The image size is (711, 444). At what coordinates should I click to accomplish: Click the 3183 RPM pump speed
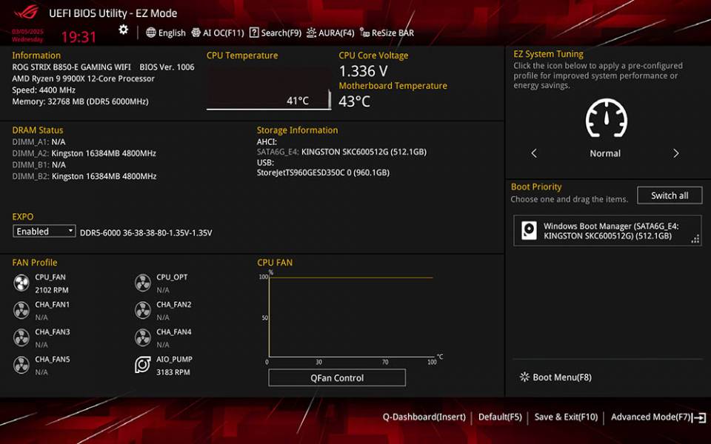(173, 372)
